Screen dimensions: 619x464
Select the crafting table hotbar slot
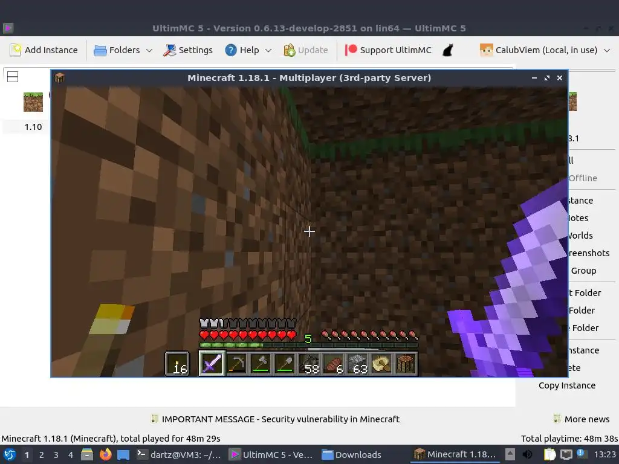(406, 363)
